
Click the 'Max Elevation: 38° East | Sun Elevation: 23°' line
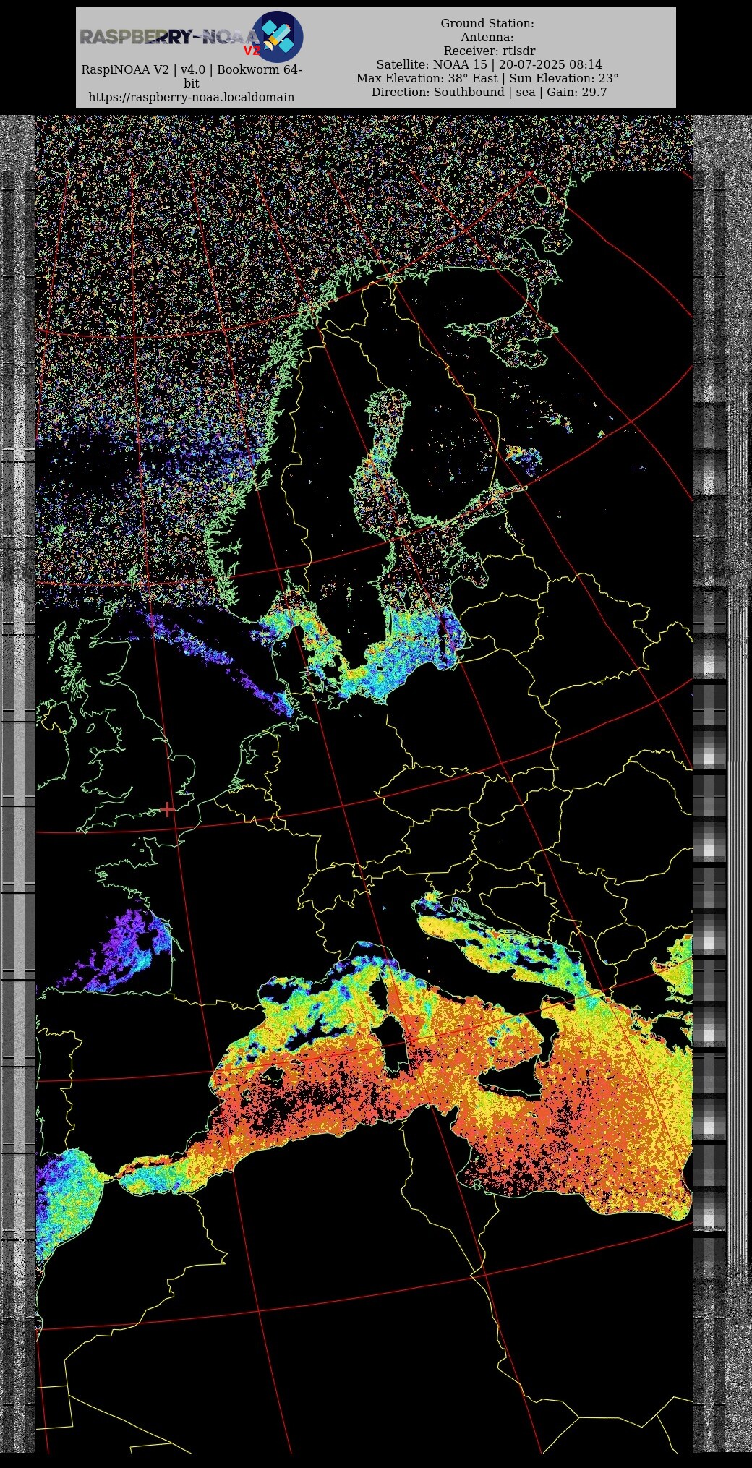(487, 78)
